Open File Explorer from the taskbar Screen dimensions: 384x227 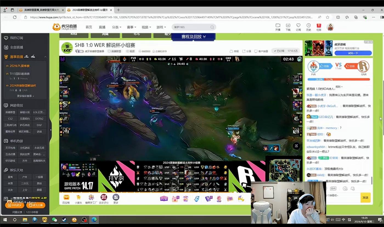pyautogui.click(x=25, y=220)
